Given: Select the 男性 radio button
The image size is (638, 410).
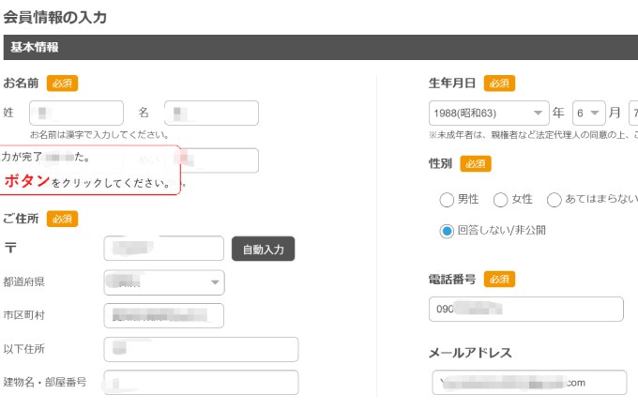Looking at the screenshot, I should 447,199.
